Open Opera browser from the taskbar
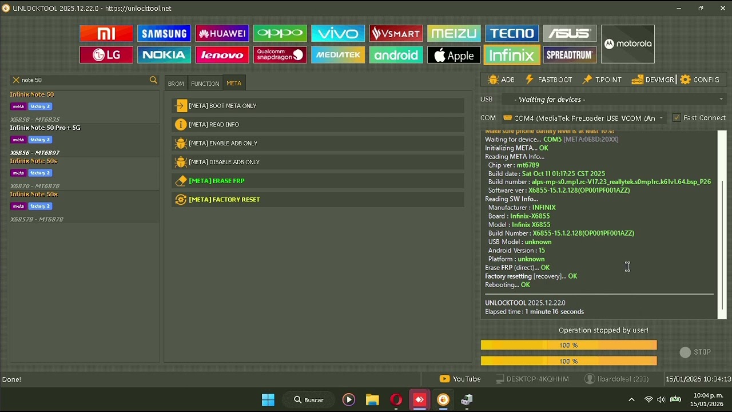Image resolution: width=732 pixels, height=412 pixels. (x=396, y=400)
